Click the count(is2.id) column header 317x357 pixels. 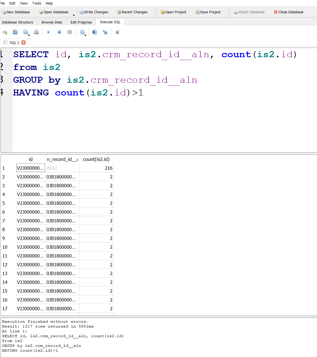(96, 159)
